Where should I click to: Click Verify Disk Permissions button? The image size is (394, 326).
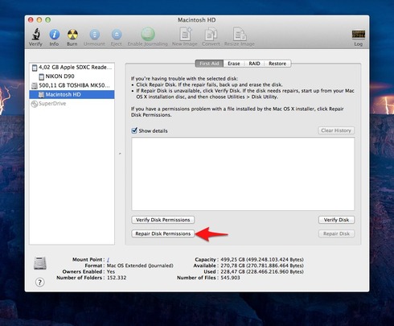point(163,220)
